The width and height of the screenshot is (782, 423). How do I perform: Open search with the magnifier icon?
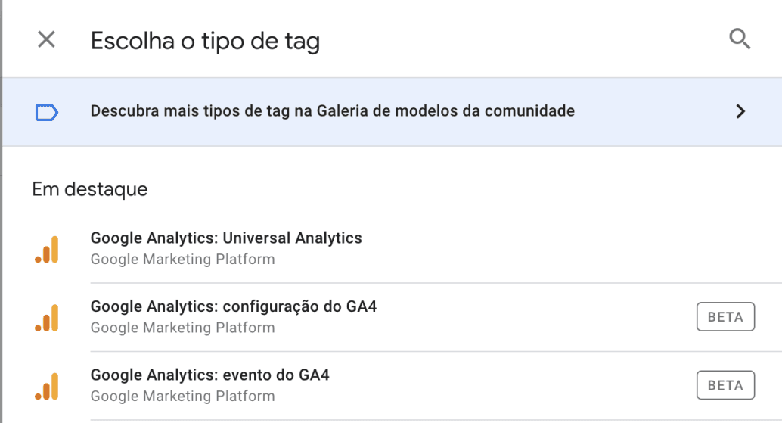(x=740, y=39)
